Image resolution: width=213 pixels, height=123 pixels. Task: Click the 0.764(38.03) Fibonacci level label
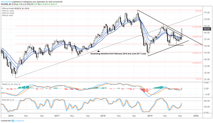click(197, 63)
